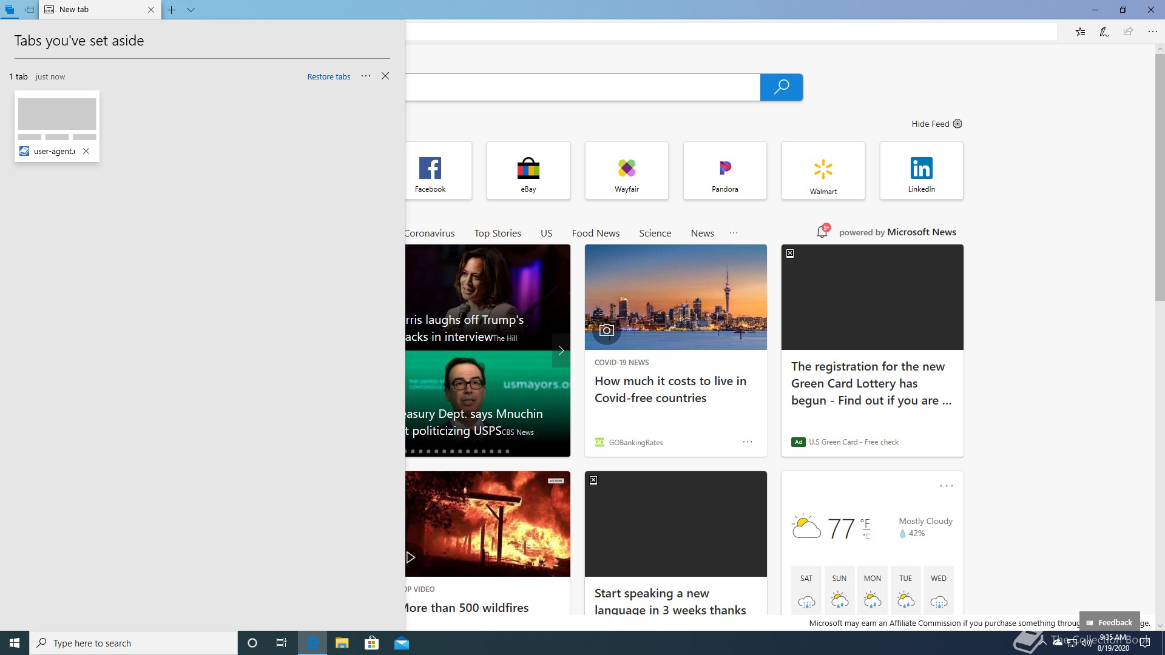Open Treasury Dept. Mnuchin USPS story
Image resolution: width=1165 pixels, height=655 pixels.
(x=473, y=422)
